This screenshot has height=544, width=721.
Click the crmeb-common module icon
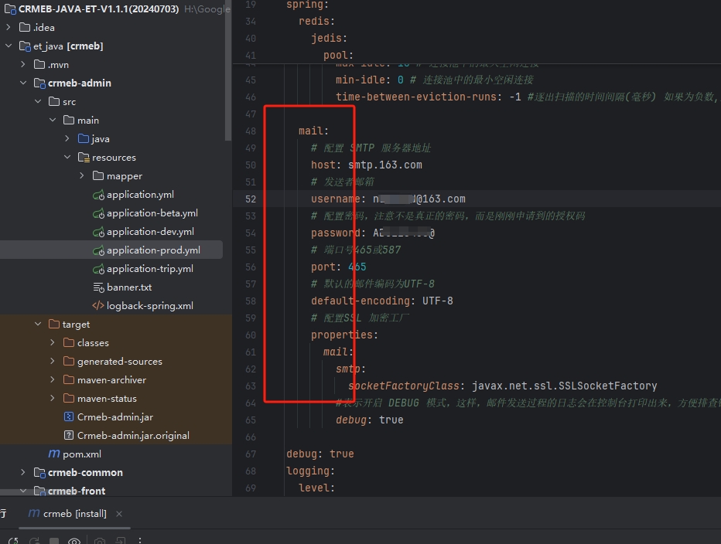pos(39,472)
